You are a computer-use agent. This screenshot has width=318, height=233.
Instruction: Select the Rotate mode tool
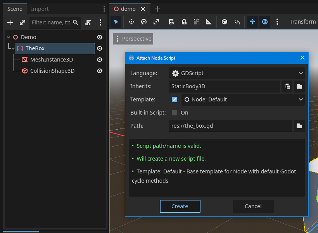(x=144, y=22)
